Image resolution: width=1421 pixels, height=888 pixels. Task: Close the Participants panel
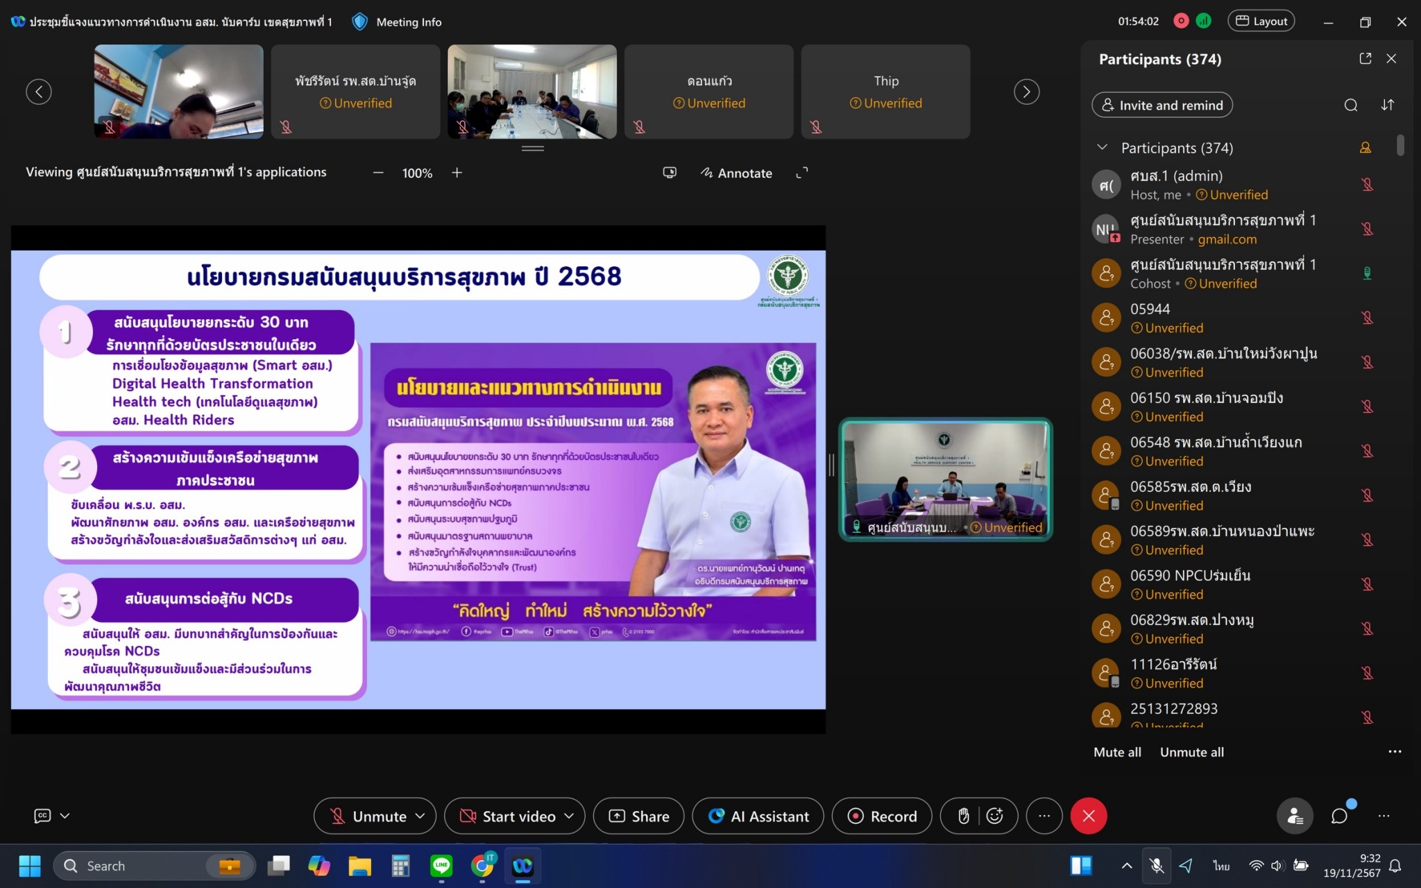click(1391, 59)
